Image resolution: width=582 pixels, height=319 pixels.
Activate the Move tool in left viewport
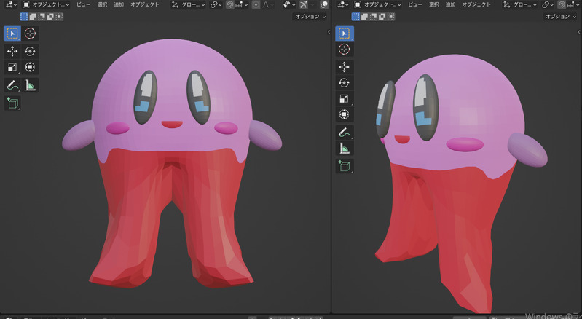click(x=12, y=51)
